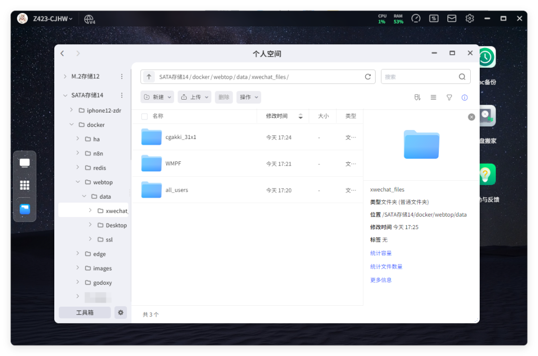Open sidebar settings gear beside 工具箱
The height and width of the screenshot is (356, 538).
[x=121, y=313]
